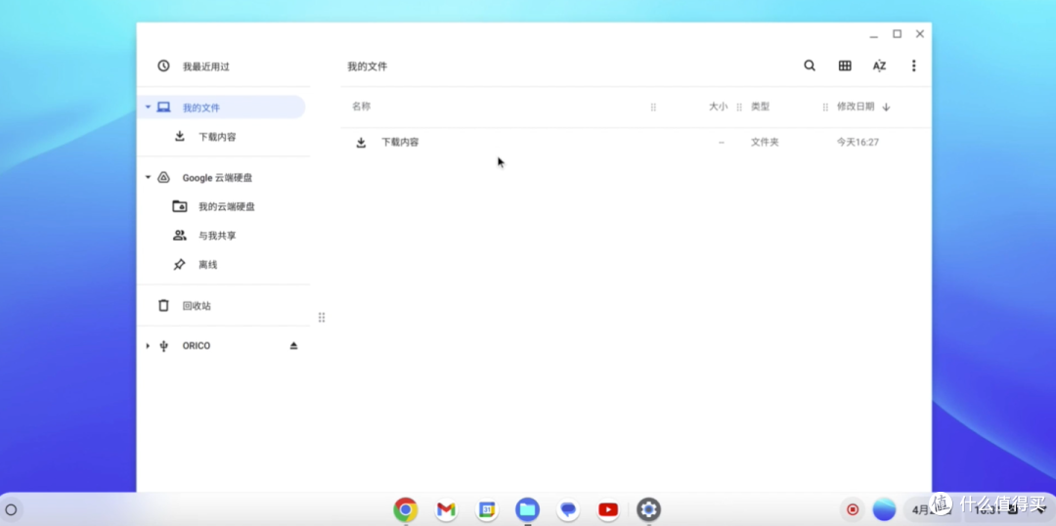The image size is (1056, 526).
Task: Open YouTube from the shelf
Action: [x=608, y=509]
